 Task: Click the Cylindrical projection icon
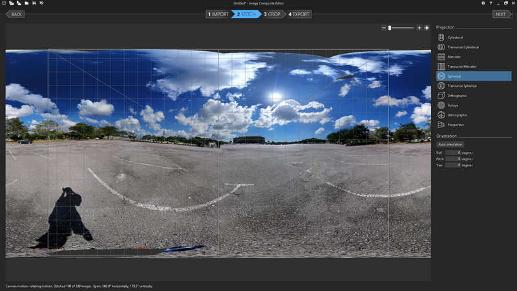click(441, 38)
